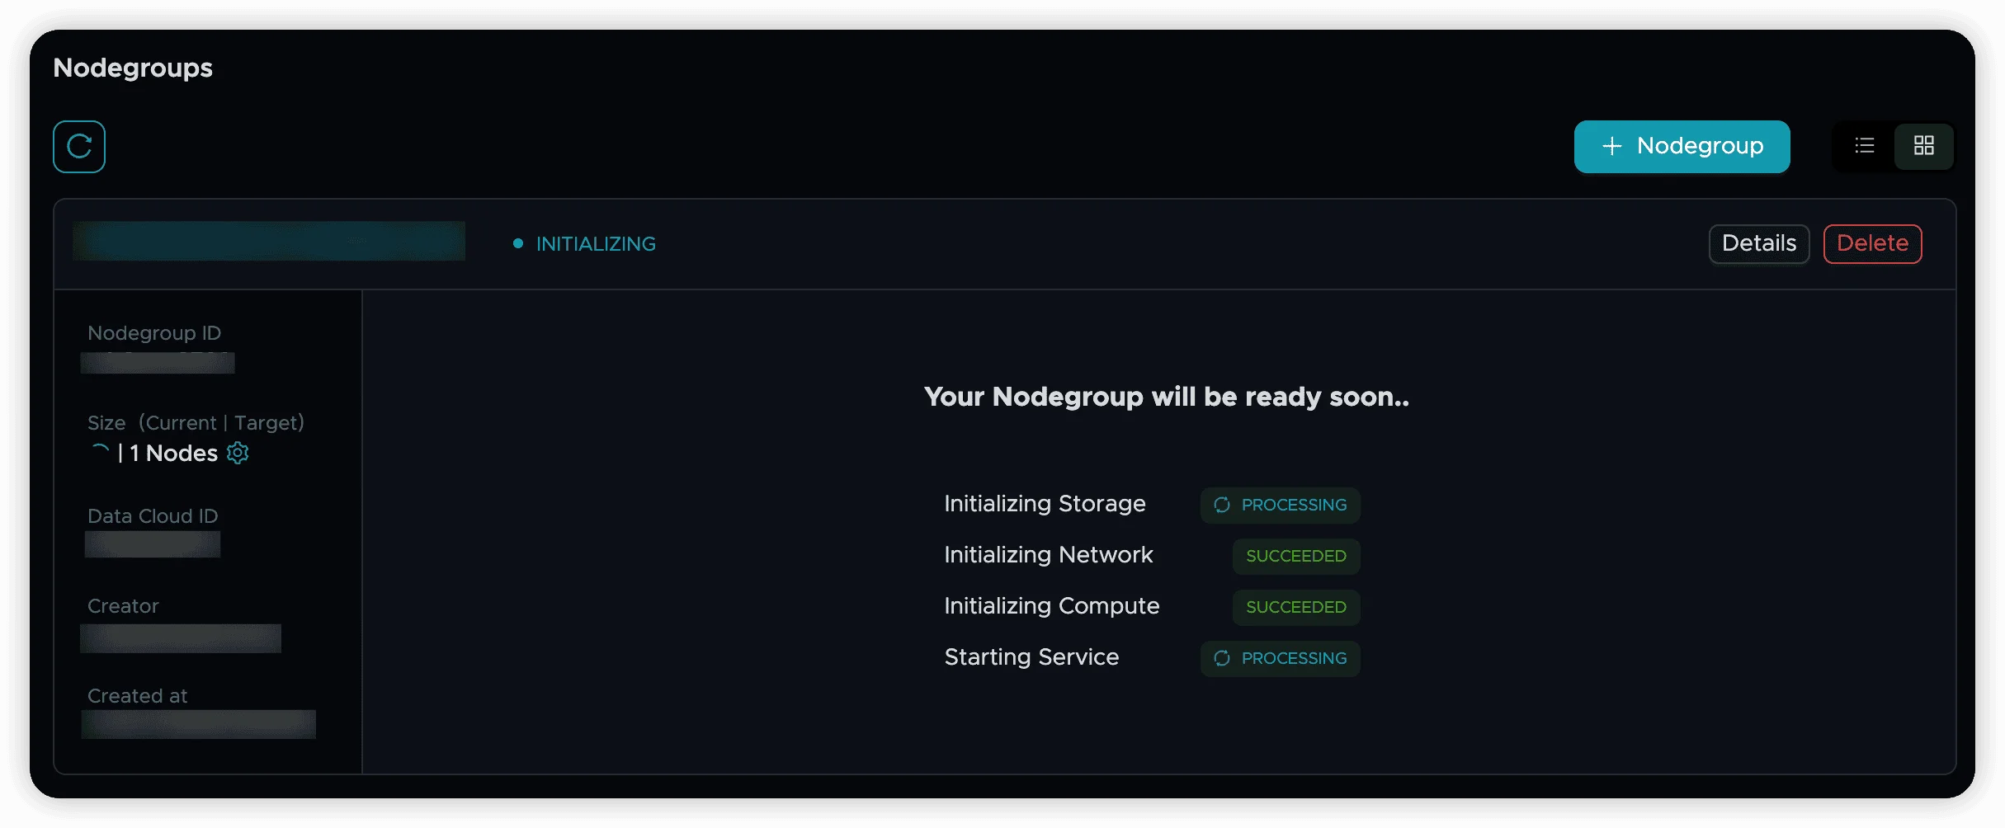2005x828 pixels.
Task: Click the Initializing Storage processing spinner icon
Action: pos(1222,505)
